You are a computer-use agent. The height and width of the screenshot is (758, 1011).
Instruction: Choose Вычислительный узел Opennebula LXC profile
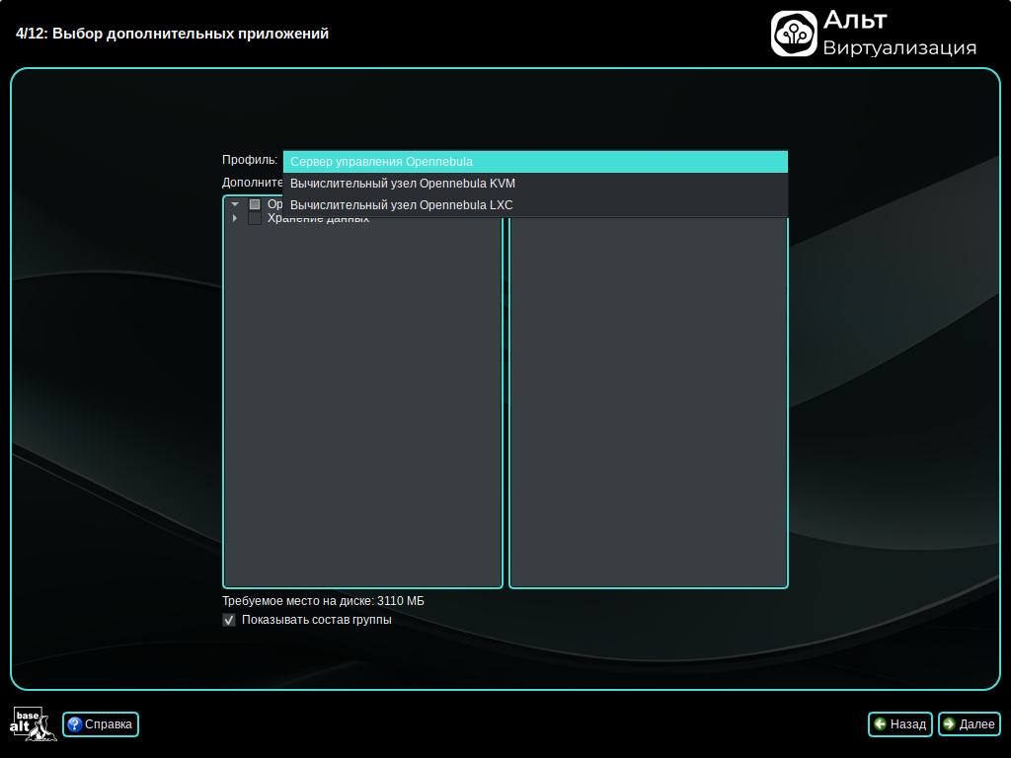point(535,205)
